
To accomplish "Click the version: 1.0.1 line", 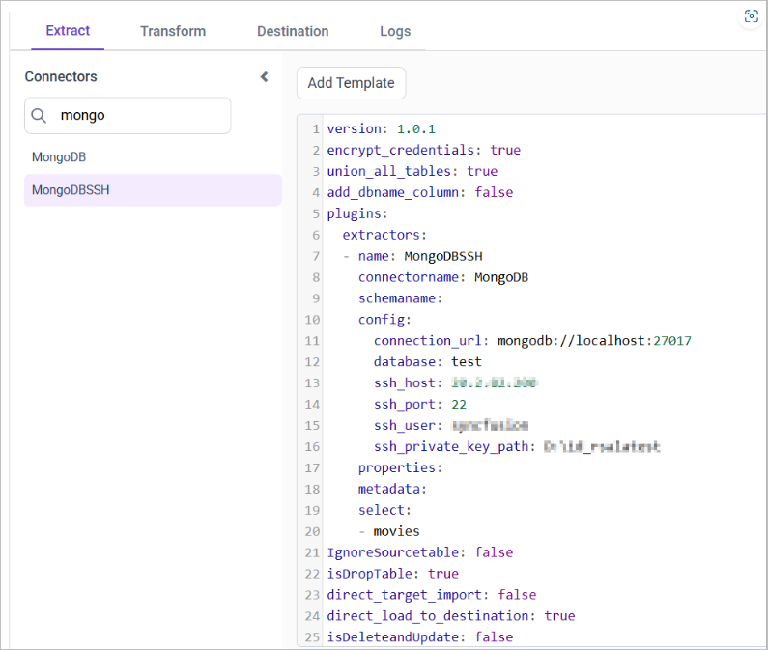I will point(381,128).
